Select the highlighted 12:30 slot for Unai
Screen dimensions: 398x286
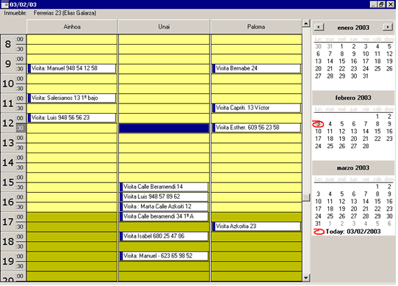point(164,128)
